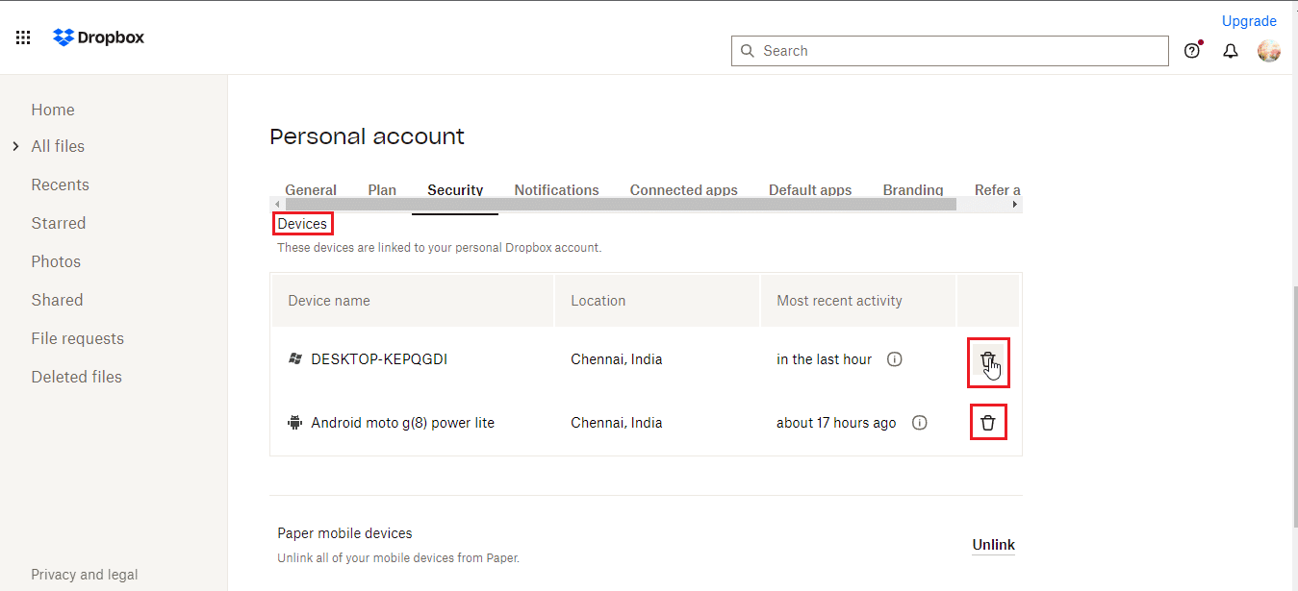Screen dimensions: 1298x591
Task: Switch to the Notifications tab
Action: [x=556, y=189]
